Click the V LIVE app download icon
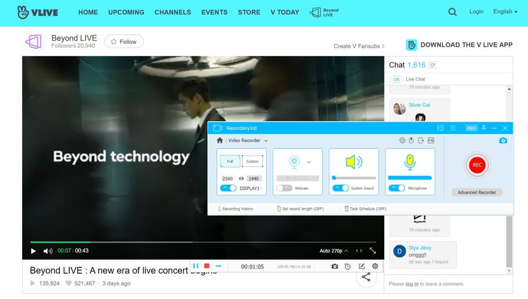Viewport: 528px width, 299px height. click(x=411, y=45)
